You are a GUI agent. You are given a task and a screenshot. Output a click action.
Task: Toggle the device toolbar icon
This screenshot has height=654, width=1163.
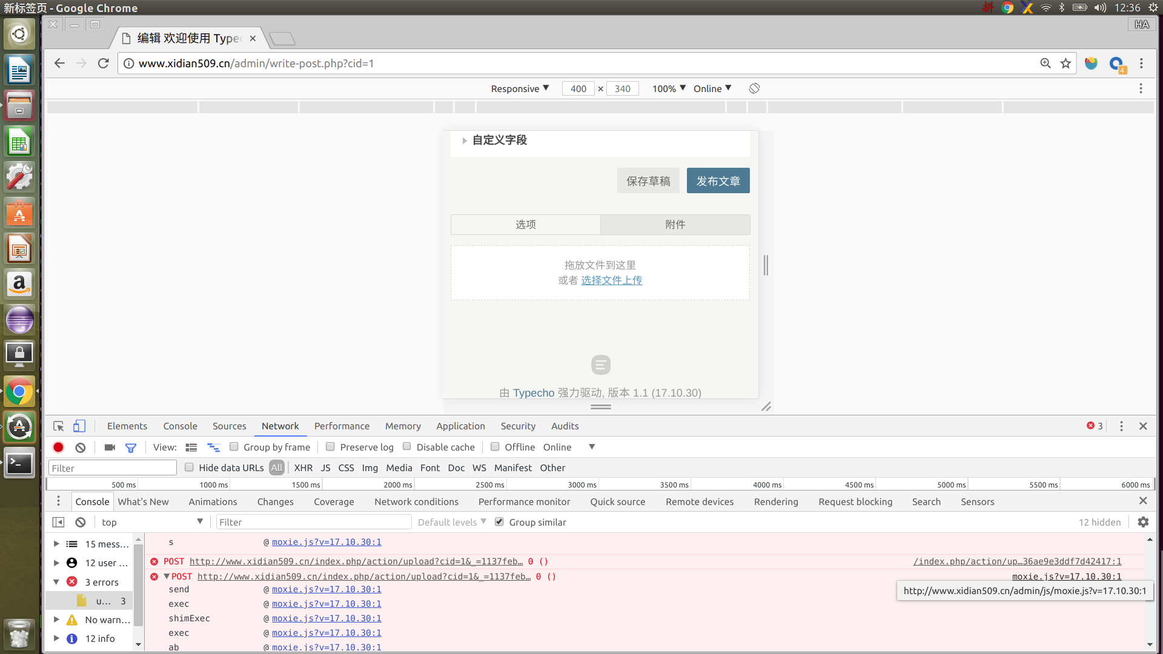[x=79, y=426]
